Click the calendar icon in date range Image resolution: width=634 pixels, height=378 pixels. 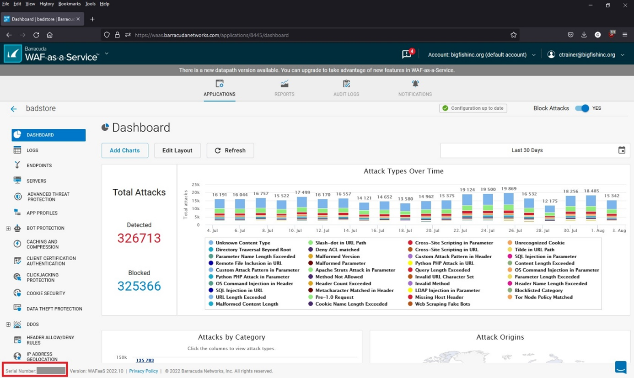622,150
